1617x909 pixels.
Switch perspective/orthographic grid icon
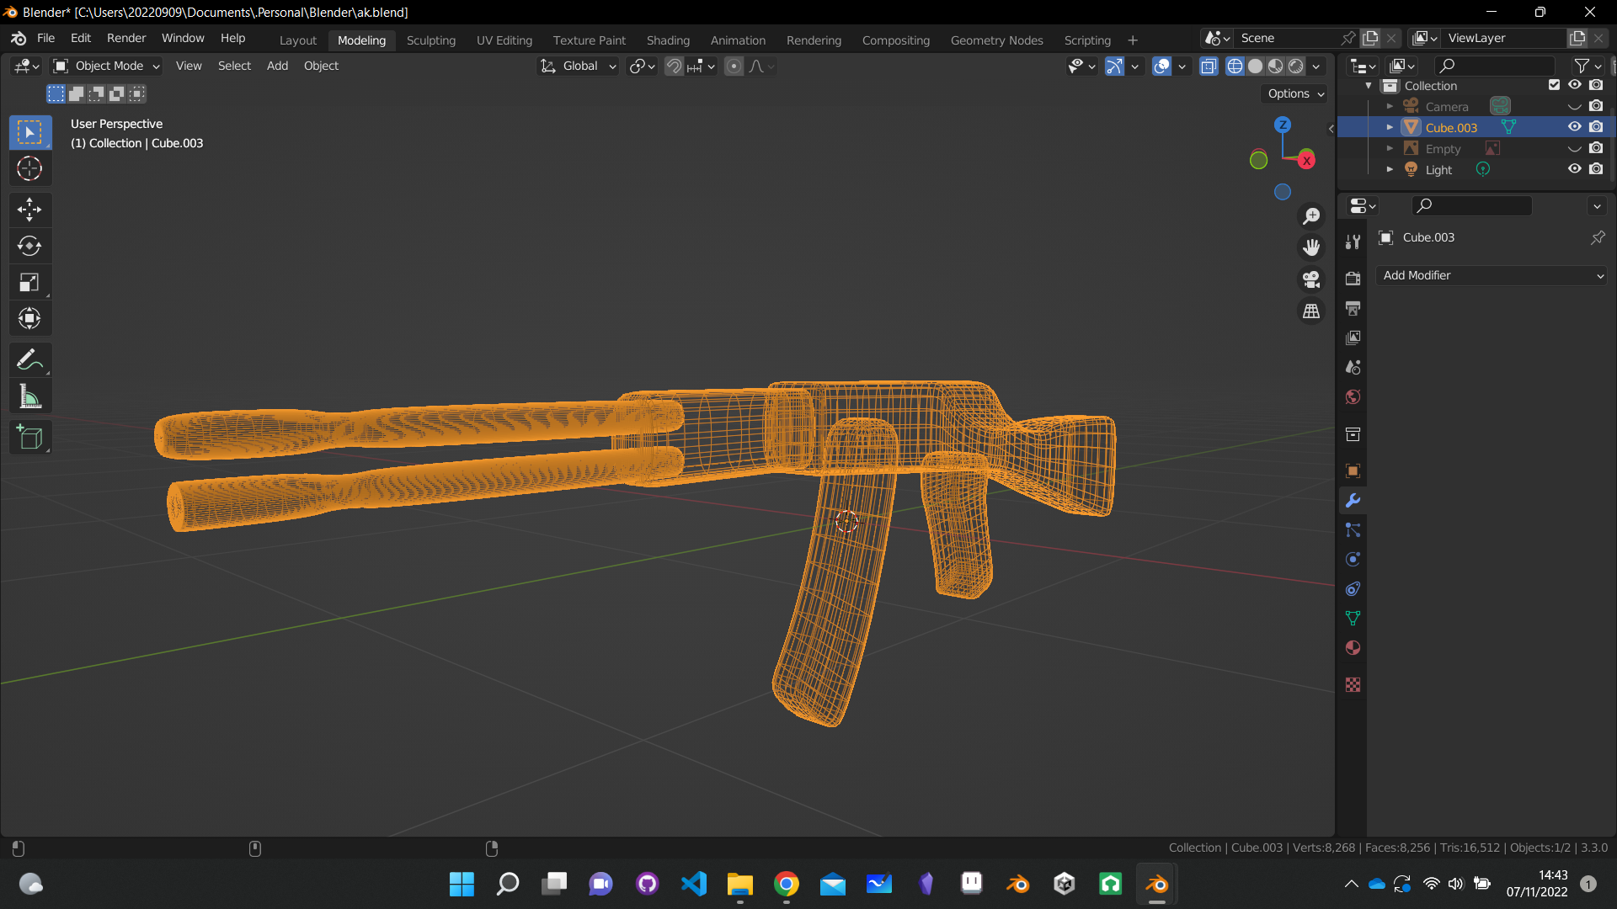(1311, 311)
